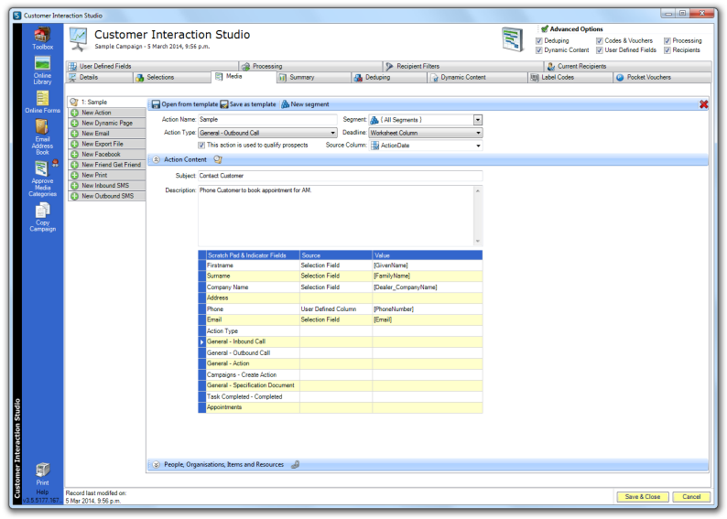Toggle 'This action is used to qualify prospects'

201,145
